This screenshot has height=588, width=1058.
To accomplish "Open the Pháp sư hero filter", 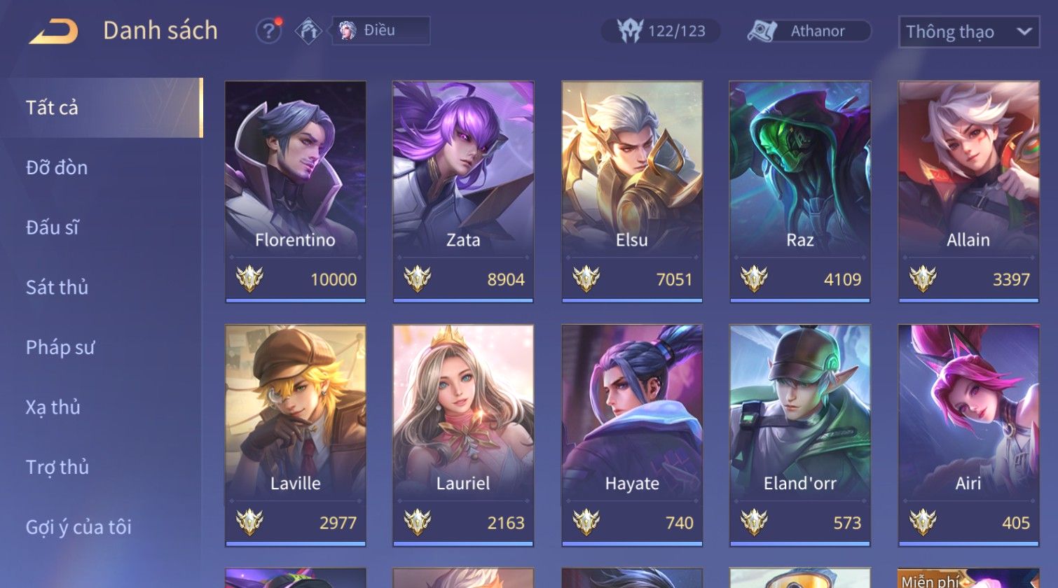I will tap(60, 347).
